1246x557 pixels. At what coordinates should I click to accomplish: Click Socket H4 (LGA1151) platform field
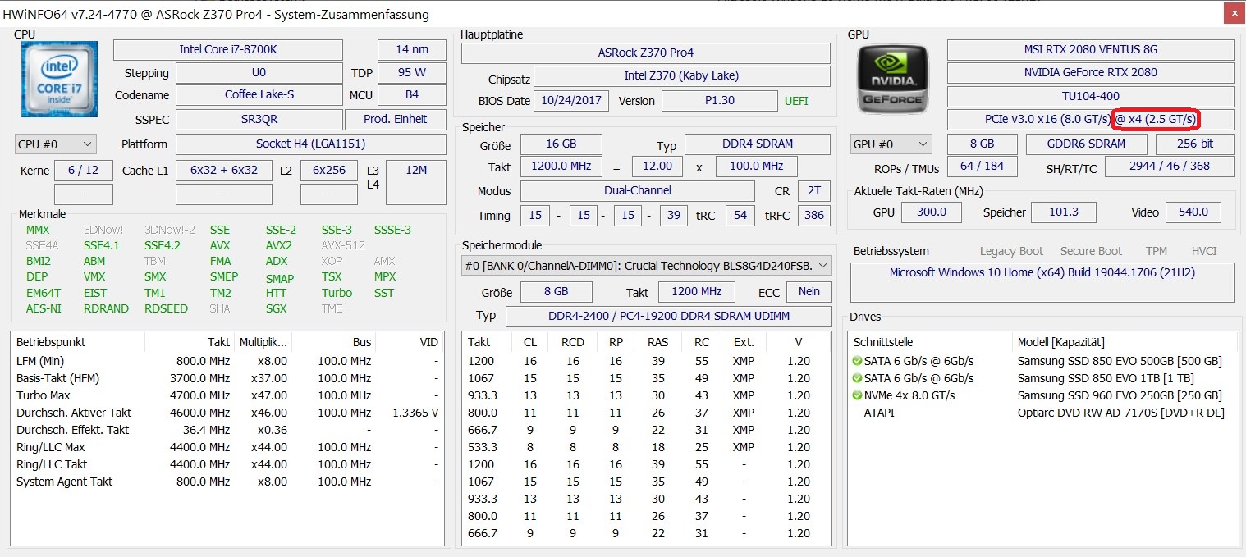point(311,144)
